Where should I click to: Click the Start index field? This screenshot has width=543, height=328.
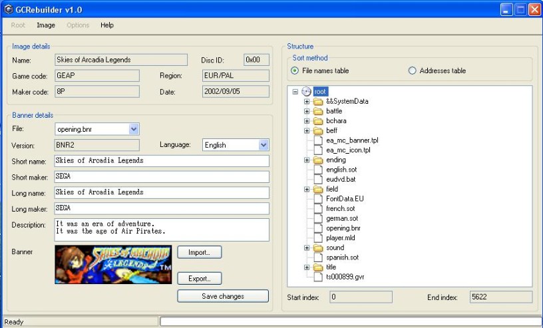tap(361, 297)
